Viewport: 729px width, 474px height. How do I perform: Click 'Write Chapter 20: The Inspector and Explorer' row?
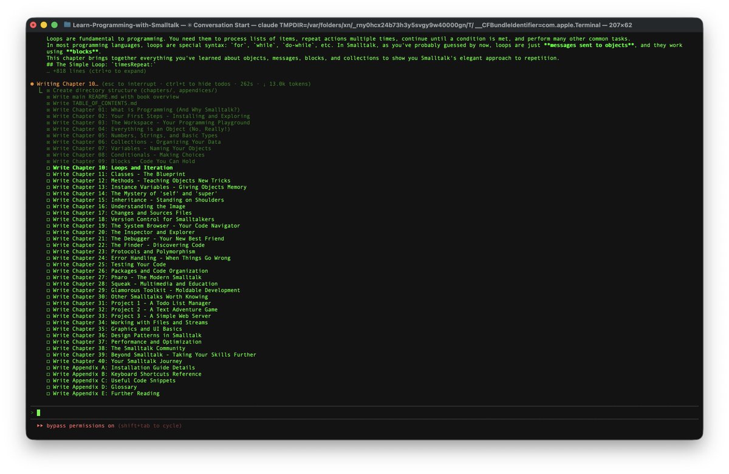[120, 232]
